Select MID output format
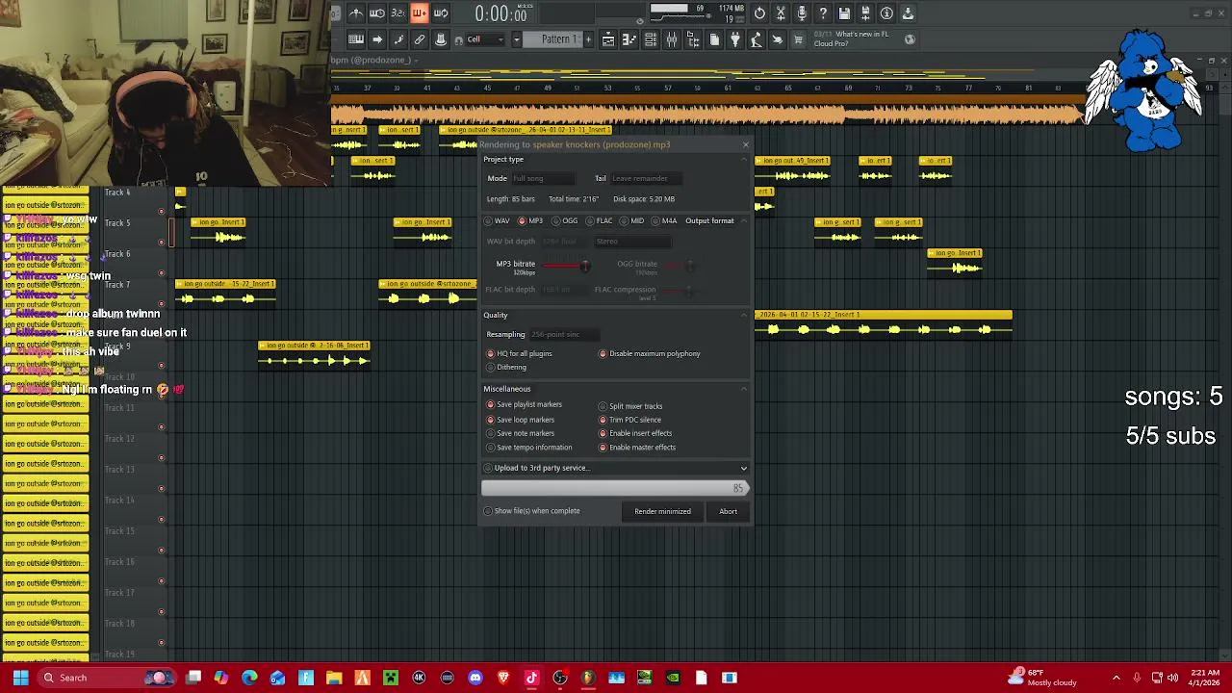Screen dimensions: 1232x693 tap(632, 220)
